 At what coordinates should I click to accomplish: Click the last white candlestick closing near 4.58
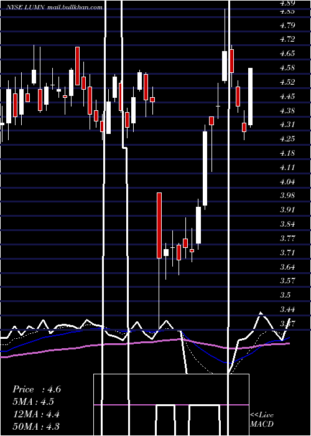point(251,97)
